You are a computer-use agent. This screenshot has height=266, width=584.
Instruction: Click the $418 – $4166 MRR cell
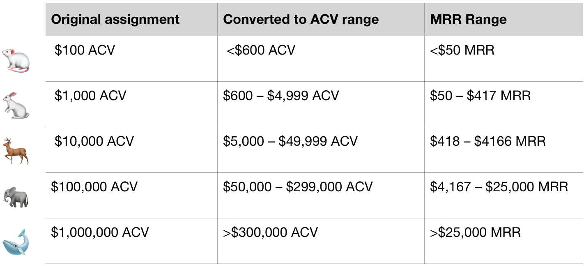(504, 150)
